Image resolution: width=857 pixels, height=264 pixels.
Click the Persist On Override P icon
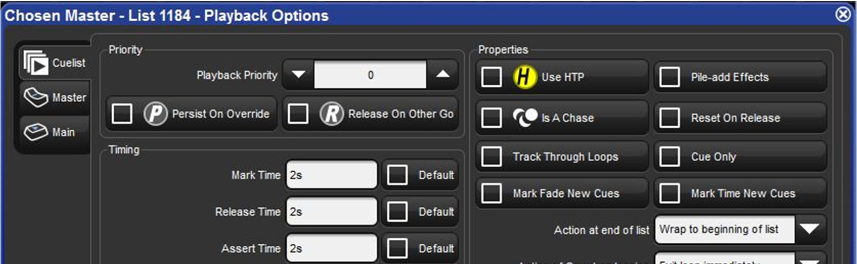click(x=155, y=114)
